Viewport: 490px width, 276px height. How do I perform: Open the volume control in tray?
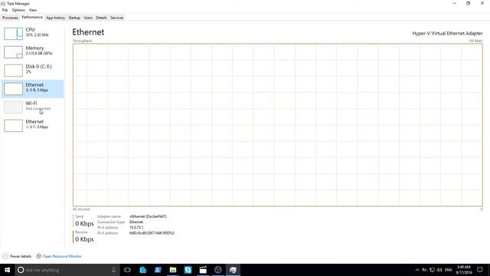point(439,270)
